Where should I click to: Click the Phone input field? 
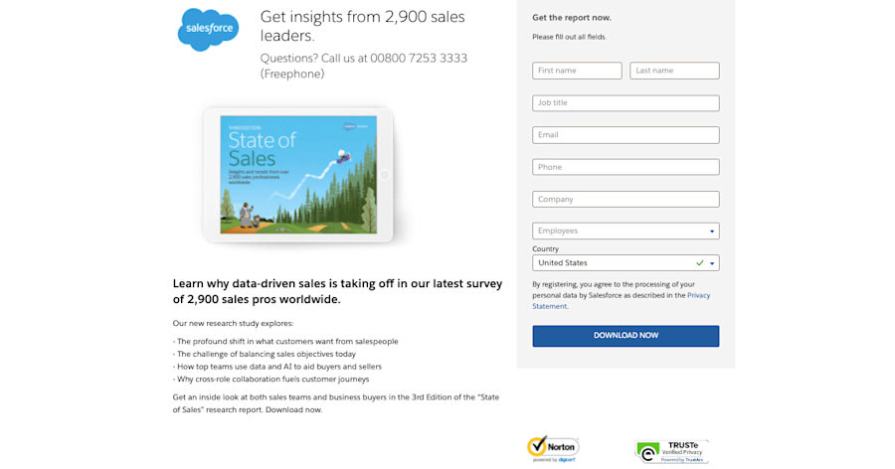(626, 167)
